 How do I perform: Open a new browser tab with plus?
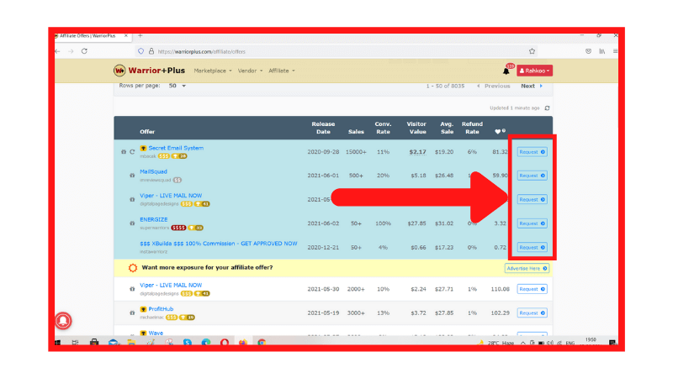click(x=140, y=35)
